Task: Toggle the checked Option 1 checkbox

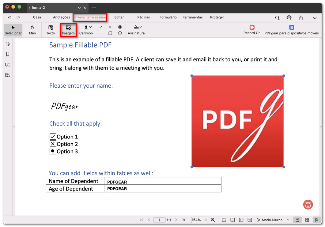Action: pyautogui.click(x=53, y=137)
